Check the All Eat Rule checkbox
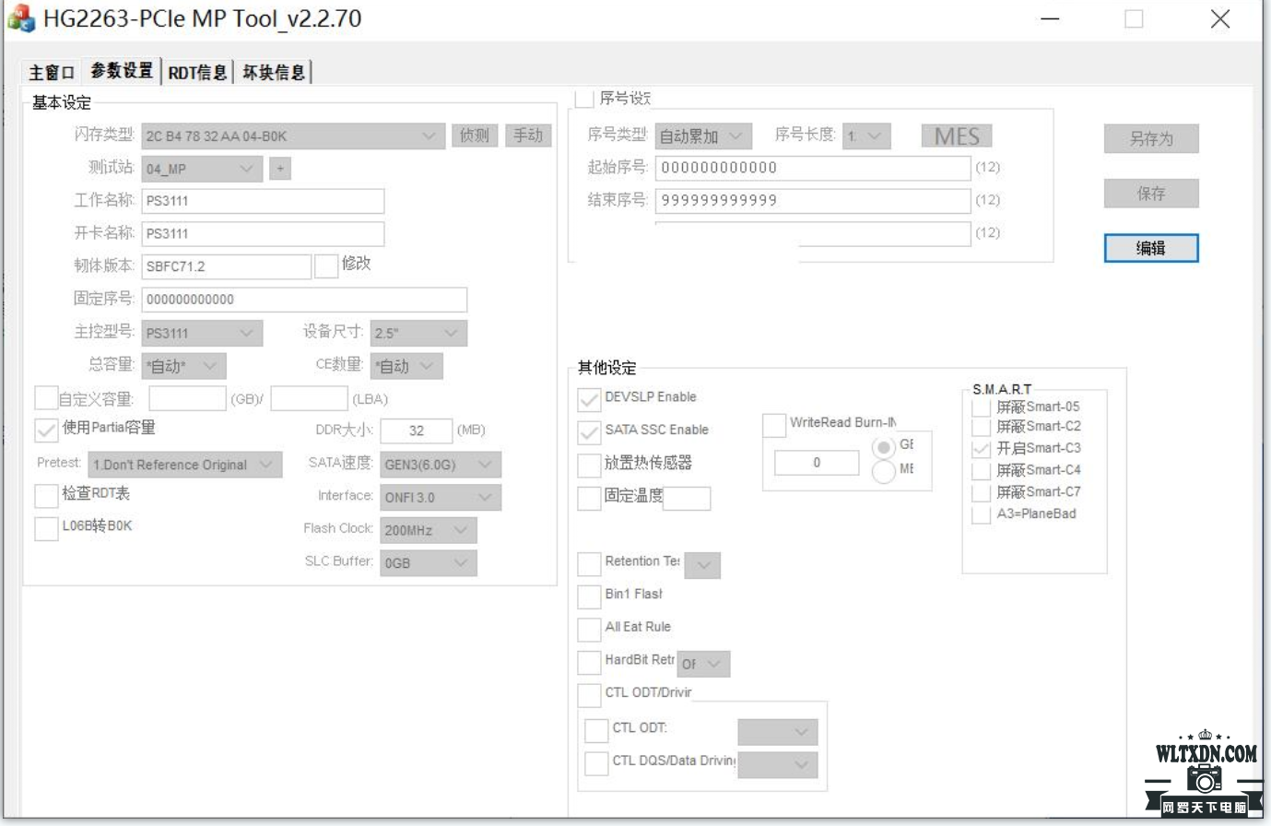Screen dimensions: 1271x826 589,630
